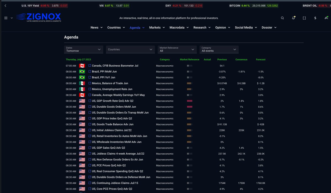
Task: Open the search magnifier icon
Action: tap(282, 18)
